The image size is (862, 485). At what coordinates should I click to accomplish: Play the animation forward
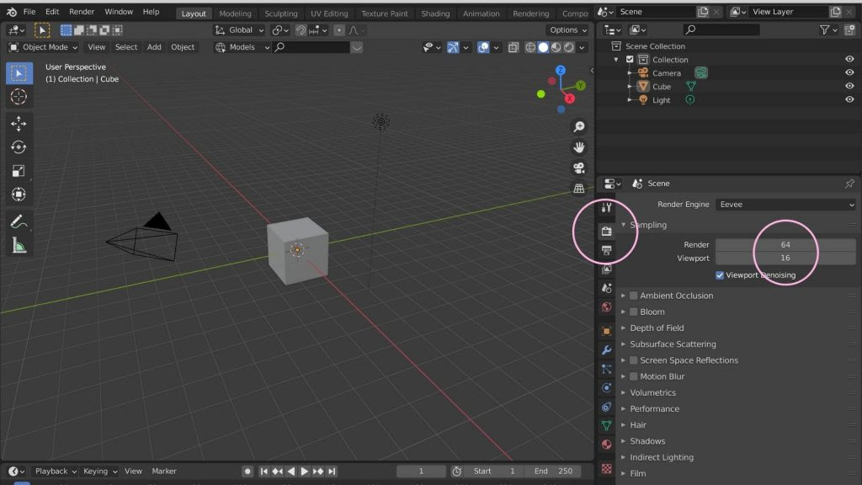(304, 472)
